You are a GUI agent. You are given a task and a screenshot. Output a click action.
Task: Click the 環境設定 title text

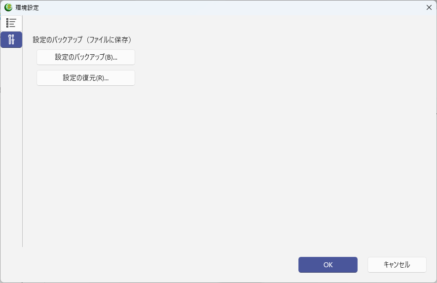[27, 8]
